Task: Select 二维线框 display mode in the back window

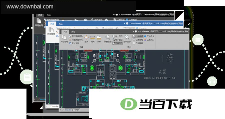Action: (119, 20)
